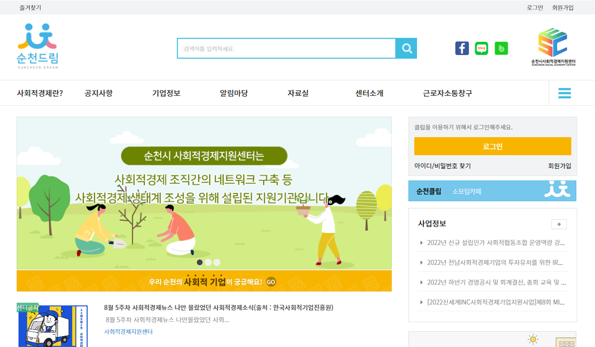Open the hamburger menu icon
The width and height of the screenshot is (595, 347).
coord(565,93)
